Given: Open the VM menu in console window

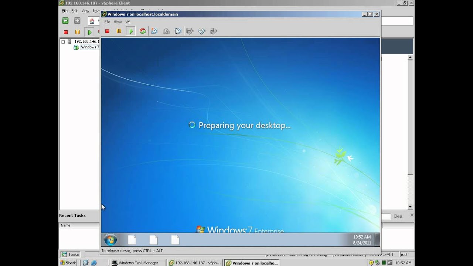Looking at the screenshot, I should click(x=128, y=22).
